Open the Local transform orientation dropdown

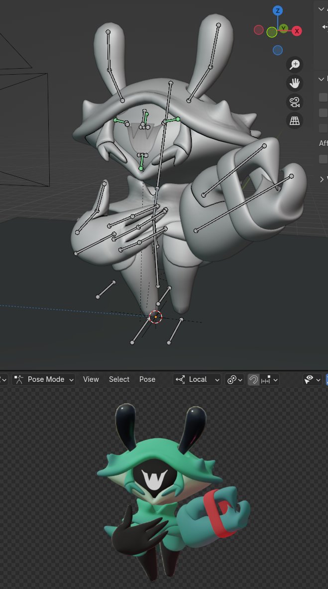(197, 380)
